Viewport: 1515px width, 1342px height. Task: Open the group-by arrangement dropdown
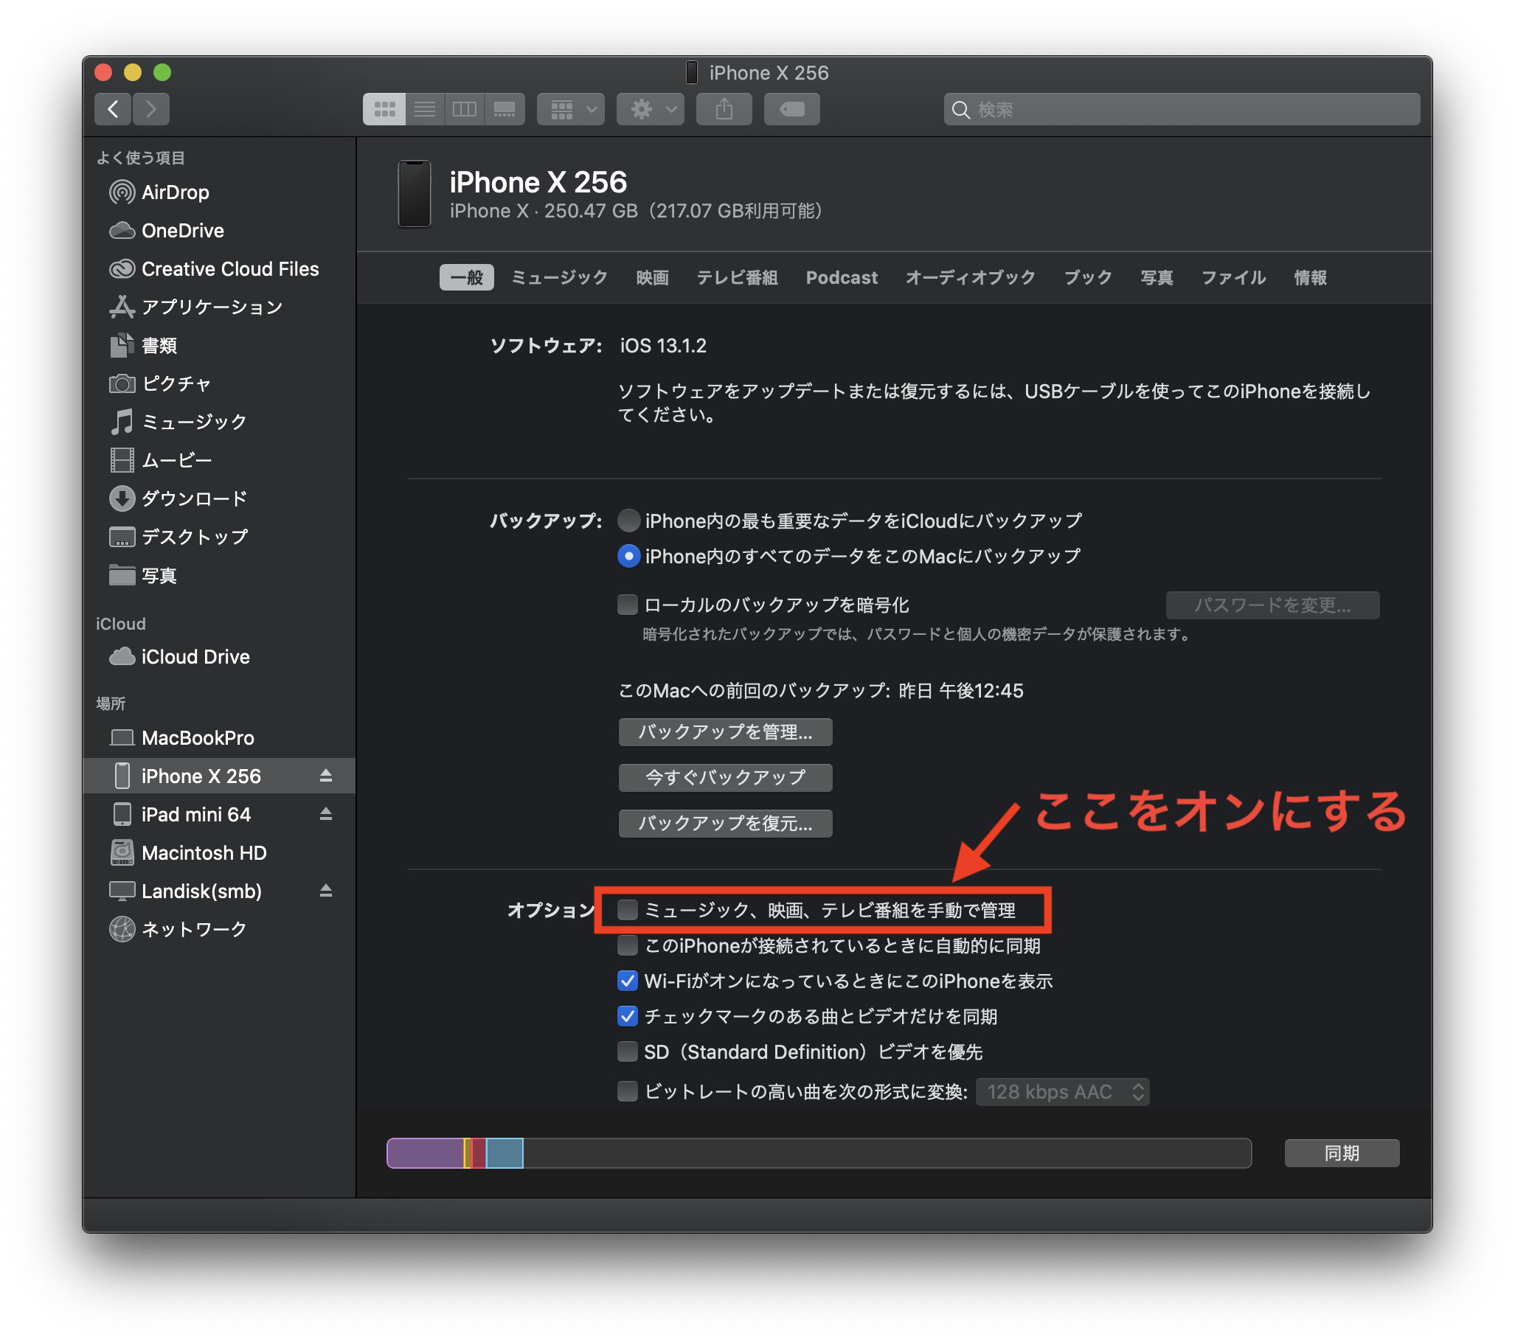click(571, 110)
